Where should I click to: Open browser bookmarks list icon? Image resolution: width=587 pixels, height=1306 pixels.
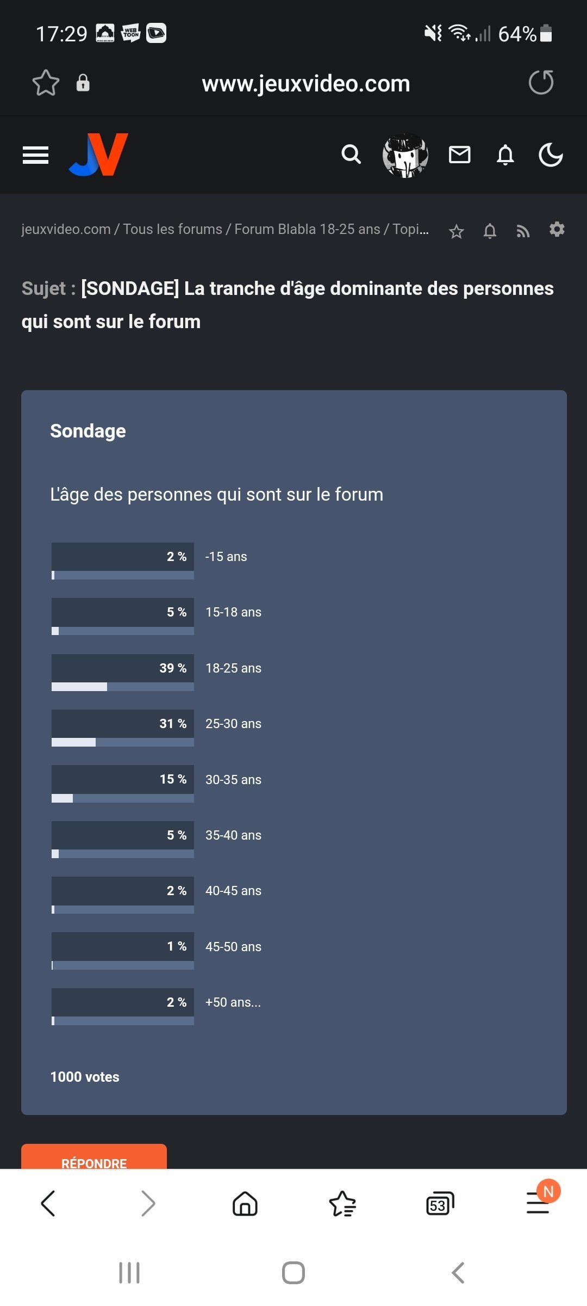(x=342, y=1203)
